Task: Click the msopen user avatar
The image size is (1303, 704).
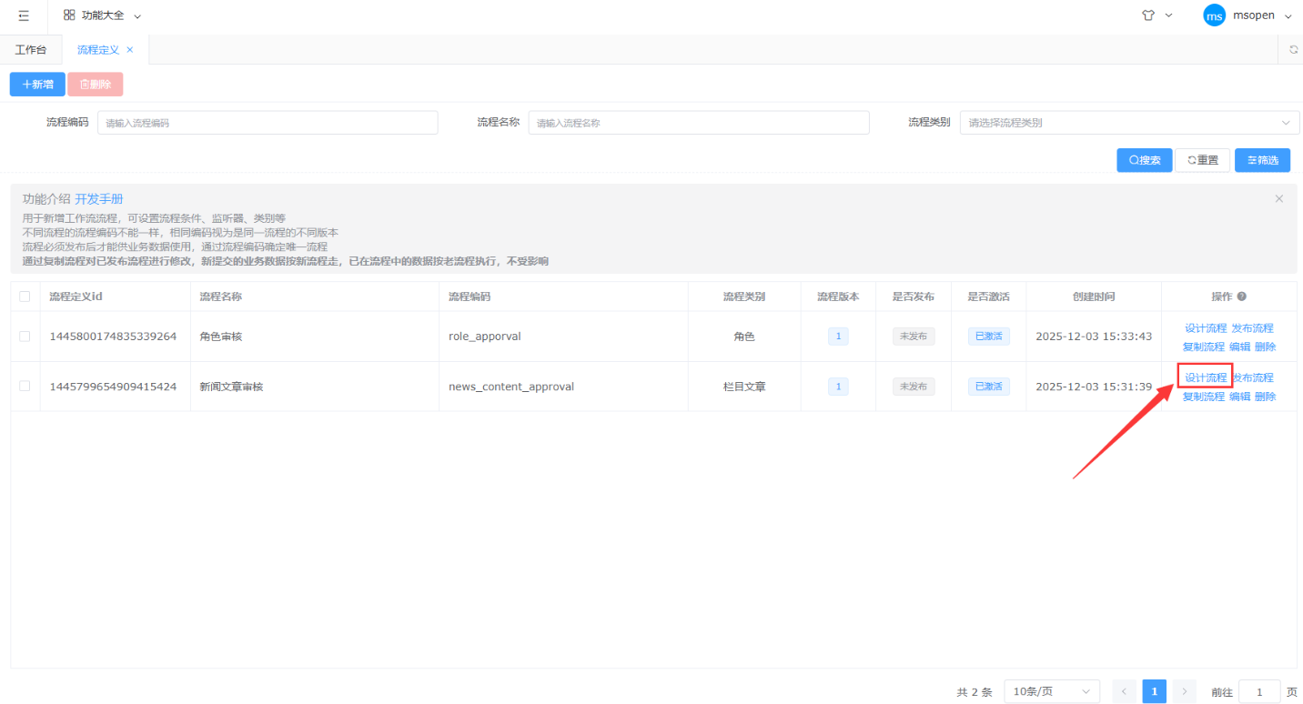Action: pyautogui.click(x=1214, y=15)
